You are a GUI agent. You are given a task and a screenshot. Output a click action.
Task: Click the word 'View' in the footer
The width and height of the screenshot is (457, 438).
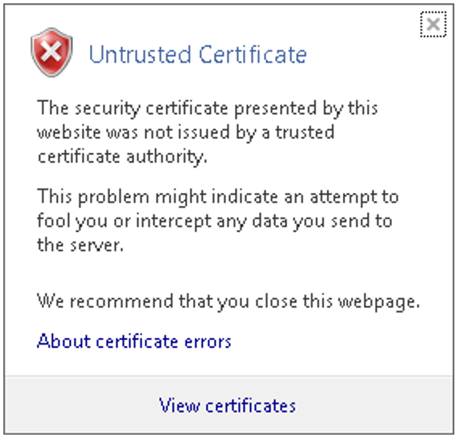coord(179,405)
